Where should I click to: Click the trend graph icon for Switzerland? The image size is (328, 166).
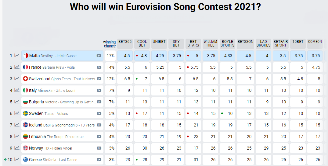(17, 79)
